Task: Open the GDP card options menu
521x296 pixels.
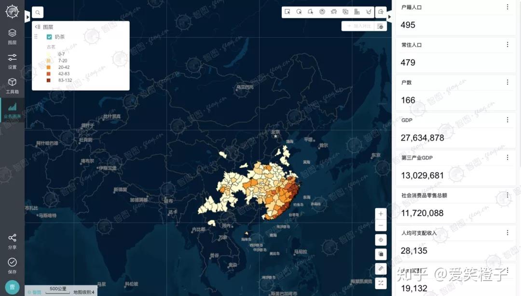Action: click(x=507, y=120)
